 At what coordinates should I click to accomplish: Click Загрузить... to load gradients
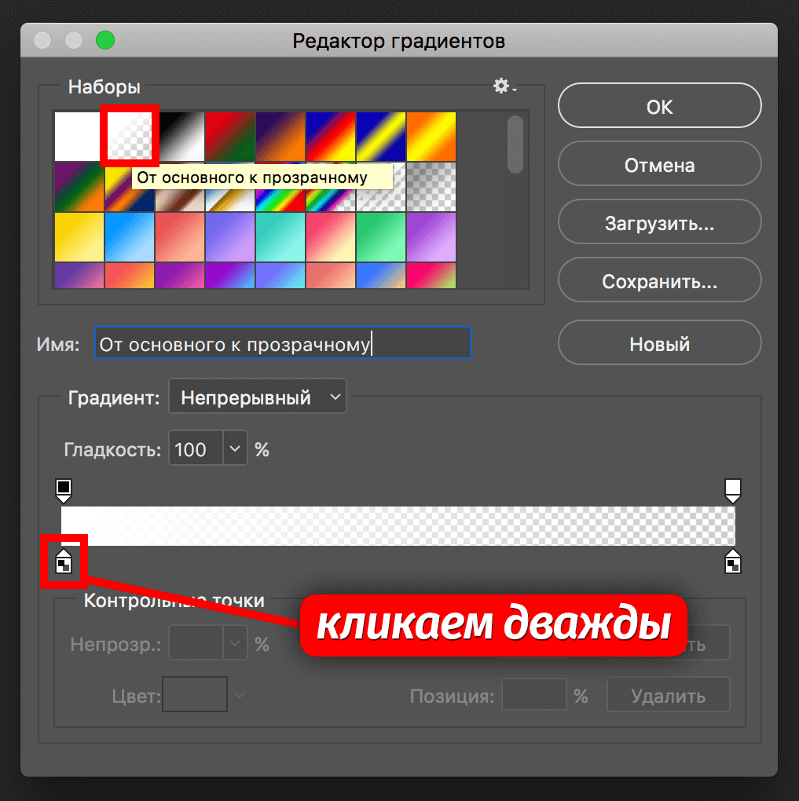pyautogui.click(x=659, y=221)
